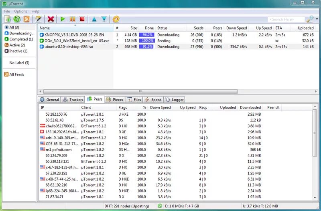Switch to the Pieces tab
The width and height of the screenshot is (321, 211).
(x=115, y=100)
